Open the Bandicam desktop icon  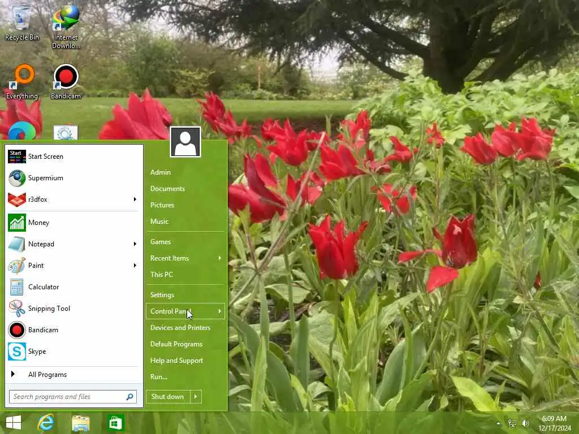66,82
